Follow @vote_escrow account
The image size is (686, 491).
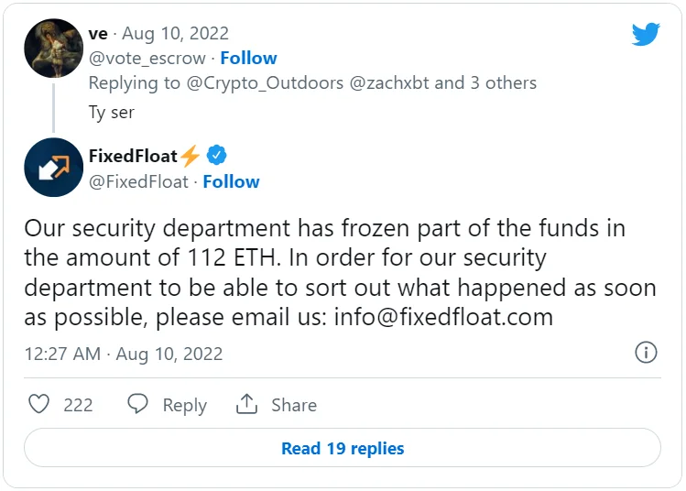(248, 58)
